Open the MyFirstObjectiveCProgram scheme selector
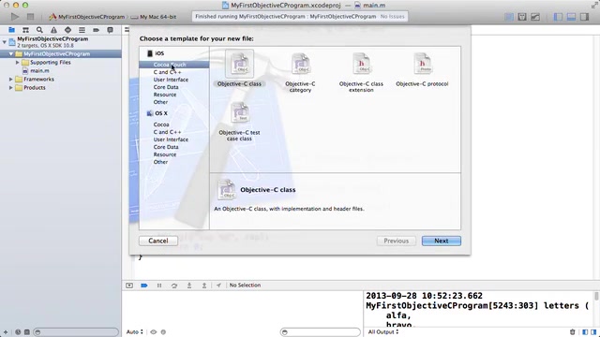The width and height of the screenshot is (600, 337). tap(87, 17)
